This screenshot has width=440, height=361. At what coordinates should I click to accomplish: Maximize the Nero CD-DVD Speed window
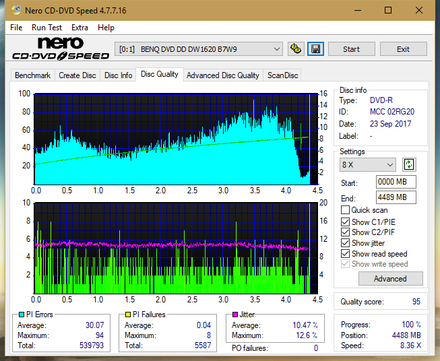[388, 10]
